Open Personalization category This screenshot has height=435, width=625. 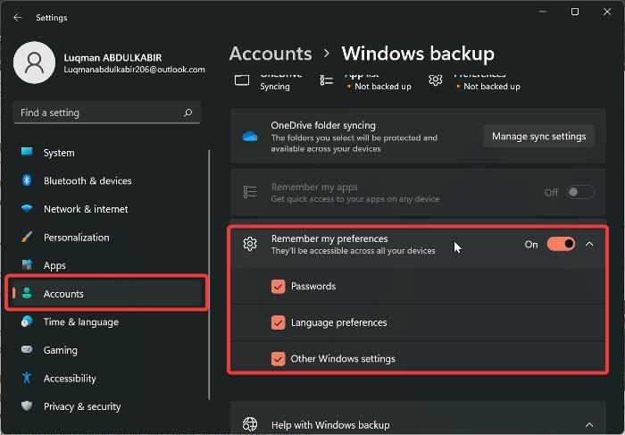point(108,238)
